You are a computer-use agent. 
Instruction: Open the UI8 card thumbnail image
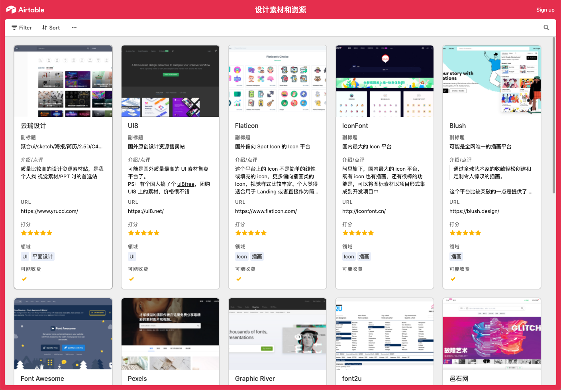[x=170, y=81]
